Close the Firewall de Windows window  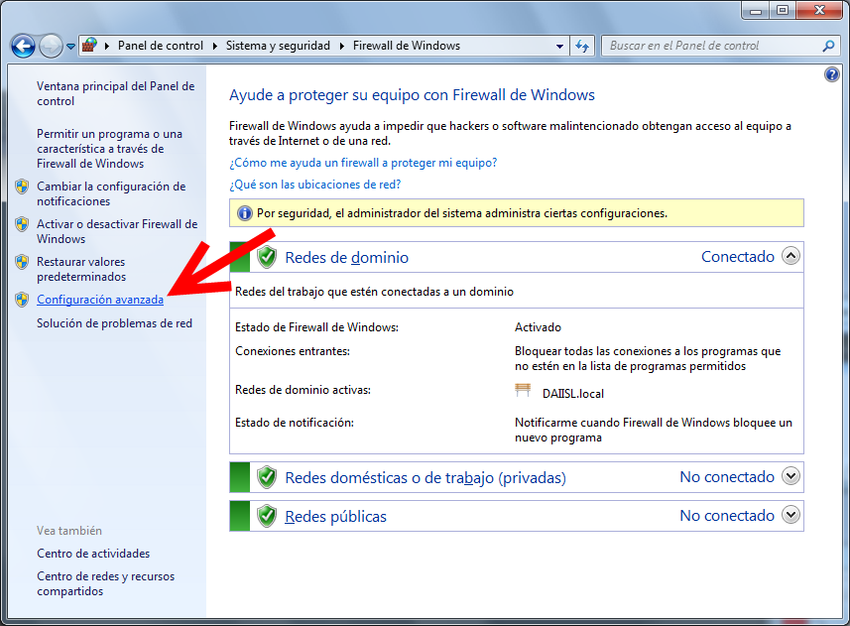tap(819, 10)
